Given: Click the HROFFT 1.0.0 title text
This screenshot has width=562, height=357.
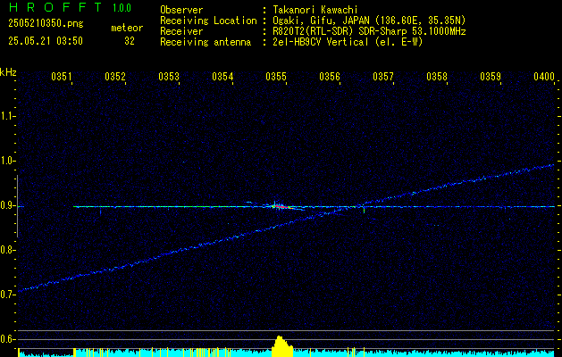Looking at the screenshot, I should point(70,7).
